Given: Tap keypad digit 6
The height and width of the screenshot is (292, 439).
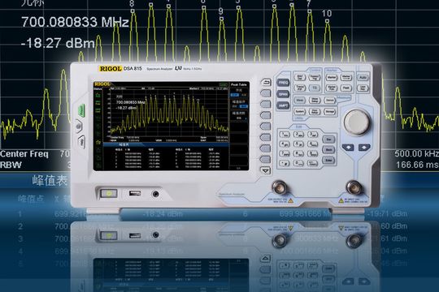Looking at the screenshot, I should coord(312,144).
